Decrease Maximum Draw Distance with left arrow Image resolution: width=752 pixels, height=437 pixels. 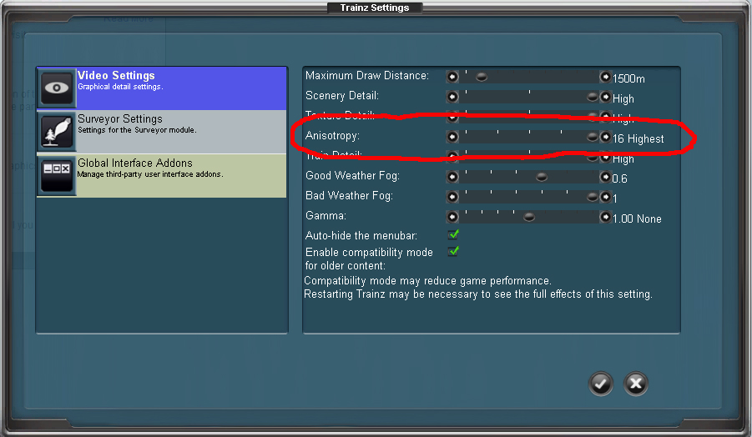pyautogui.click(x=452, y=77)
